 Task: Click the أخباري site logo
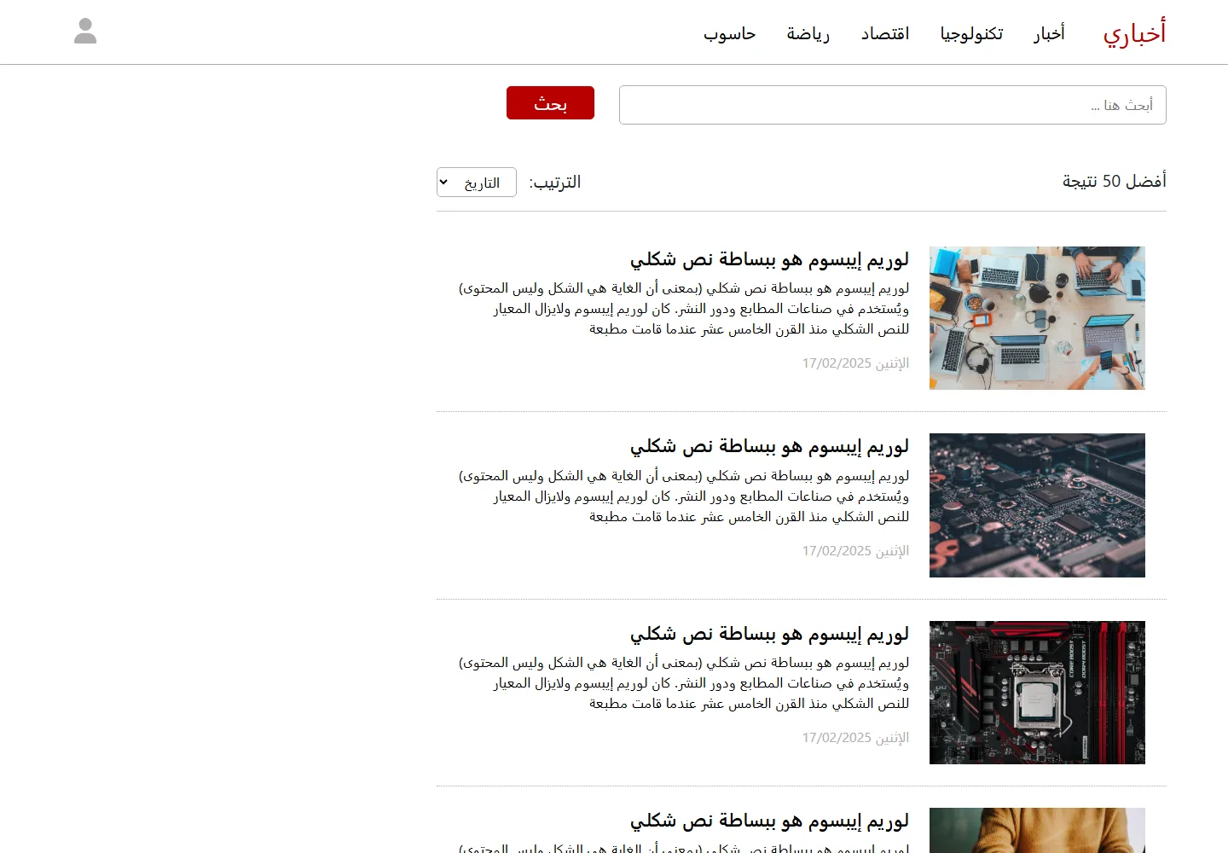click(x=1134, y=32)
